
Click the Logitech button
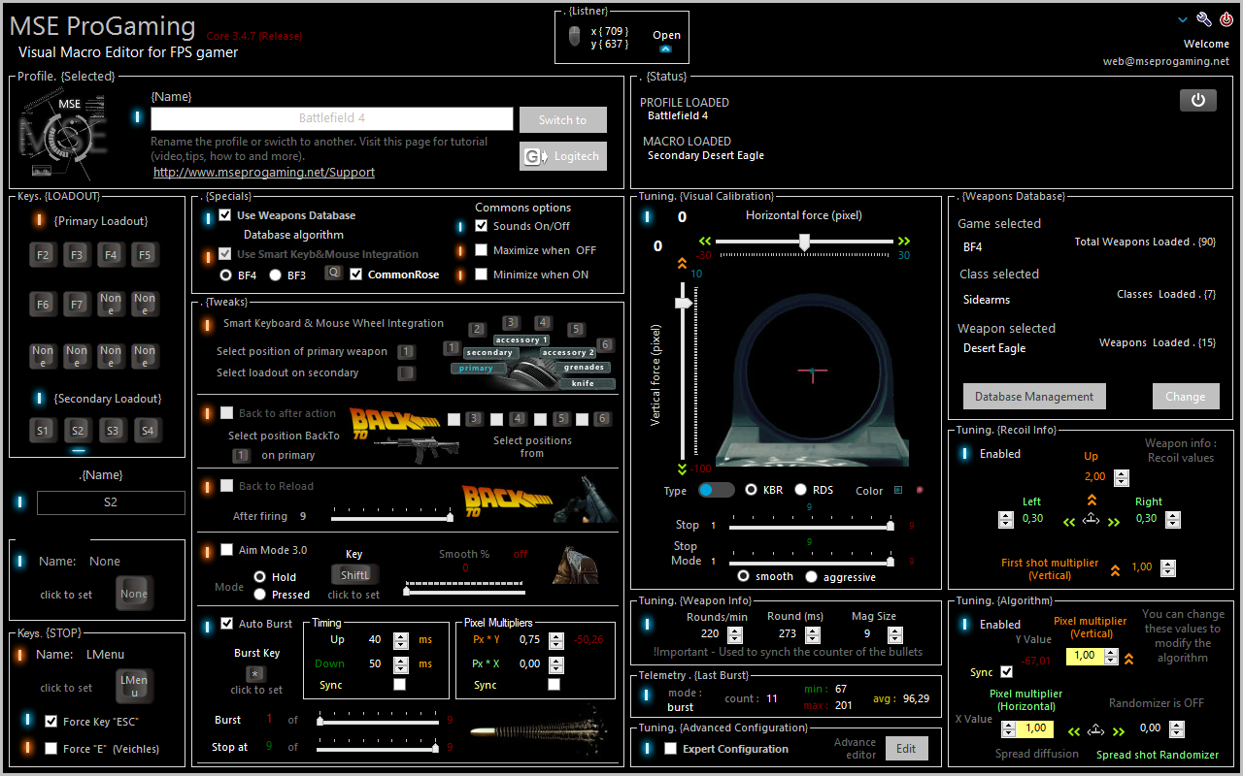tap(563, 156)
